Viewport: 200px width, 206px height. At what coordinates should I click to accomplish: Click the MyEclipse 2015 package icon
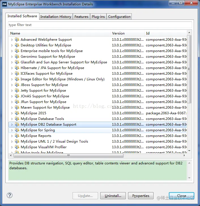click(x=17, y=113)
